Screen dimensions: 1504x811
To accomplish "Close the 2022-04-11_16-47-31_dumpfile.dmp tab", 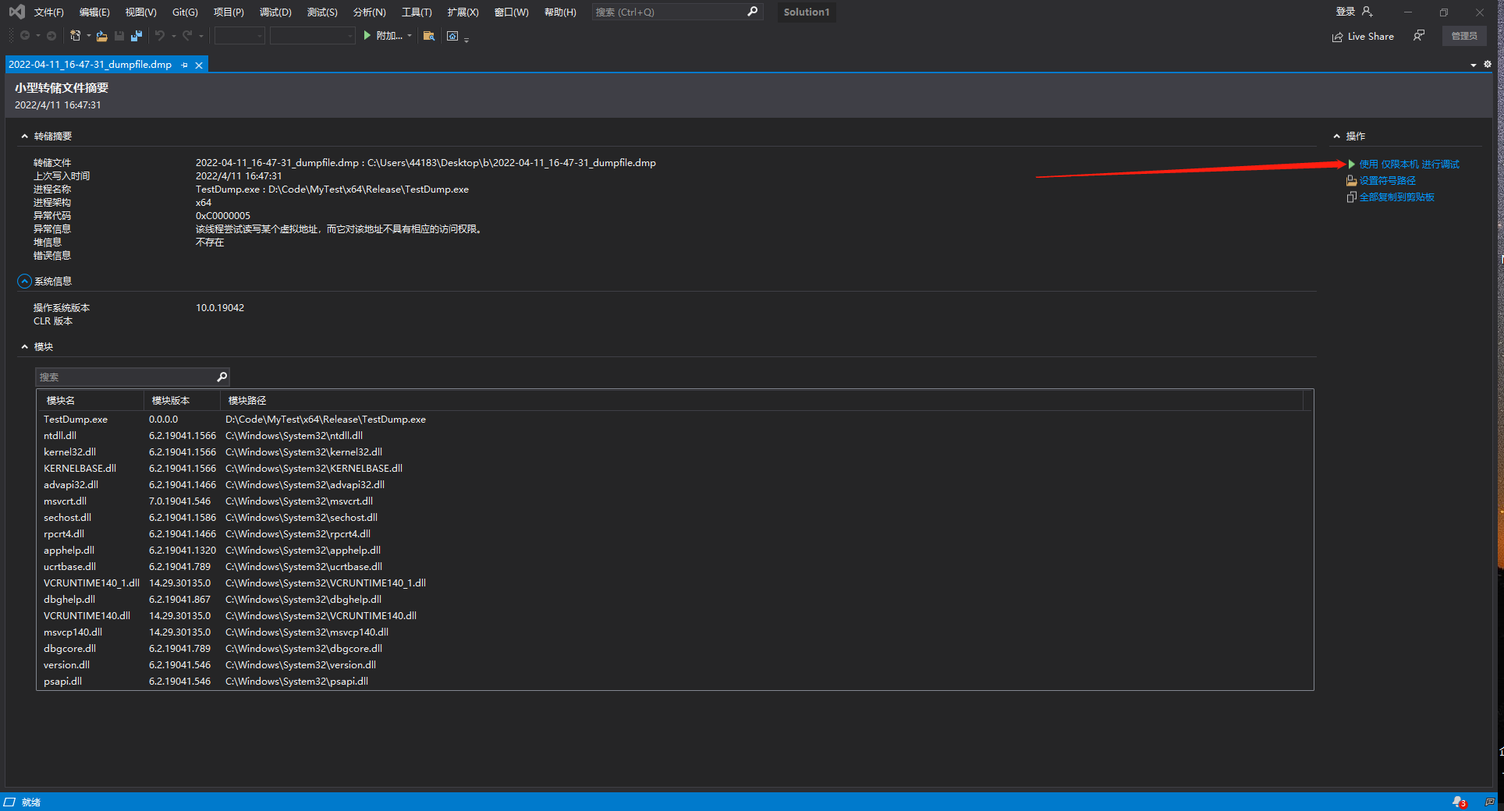I will (199, 65).
